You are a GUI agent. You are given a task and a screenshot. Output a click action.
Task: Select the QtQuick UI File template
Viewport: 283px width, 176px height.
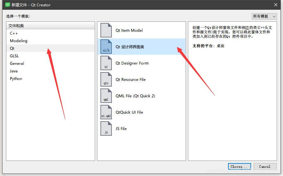[x=141, y=112]
